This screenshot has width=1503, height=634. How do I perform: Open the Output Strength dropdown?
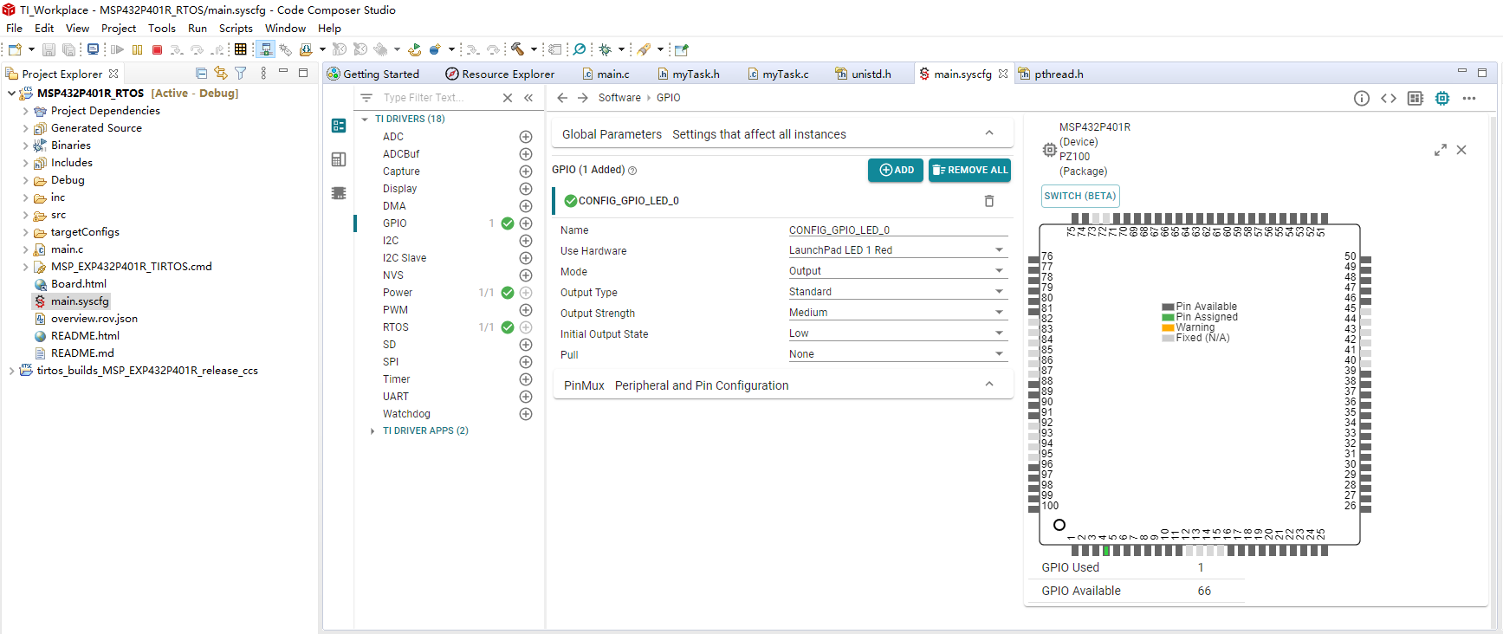pyautogui.click(x=897, y=313)
